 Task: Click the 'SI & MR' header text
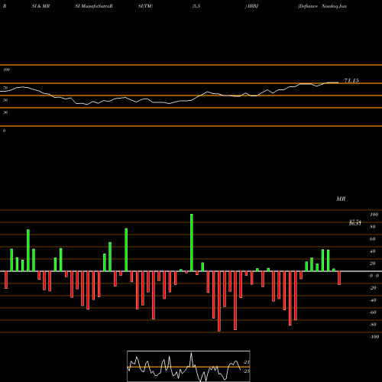[40, 6]
